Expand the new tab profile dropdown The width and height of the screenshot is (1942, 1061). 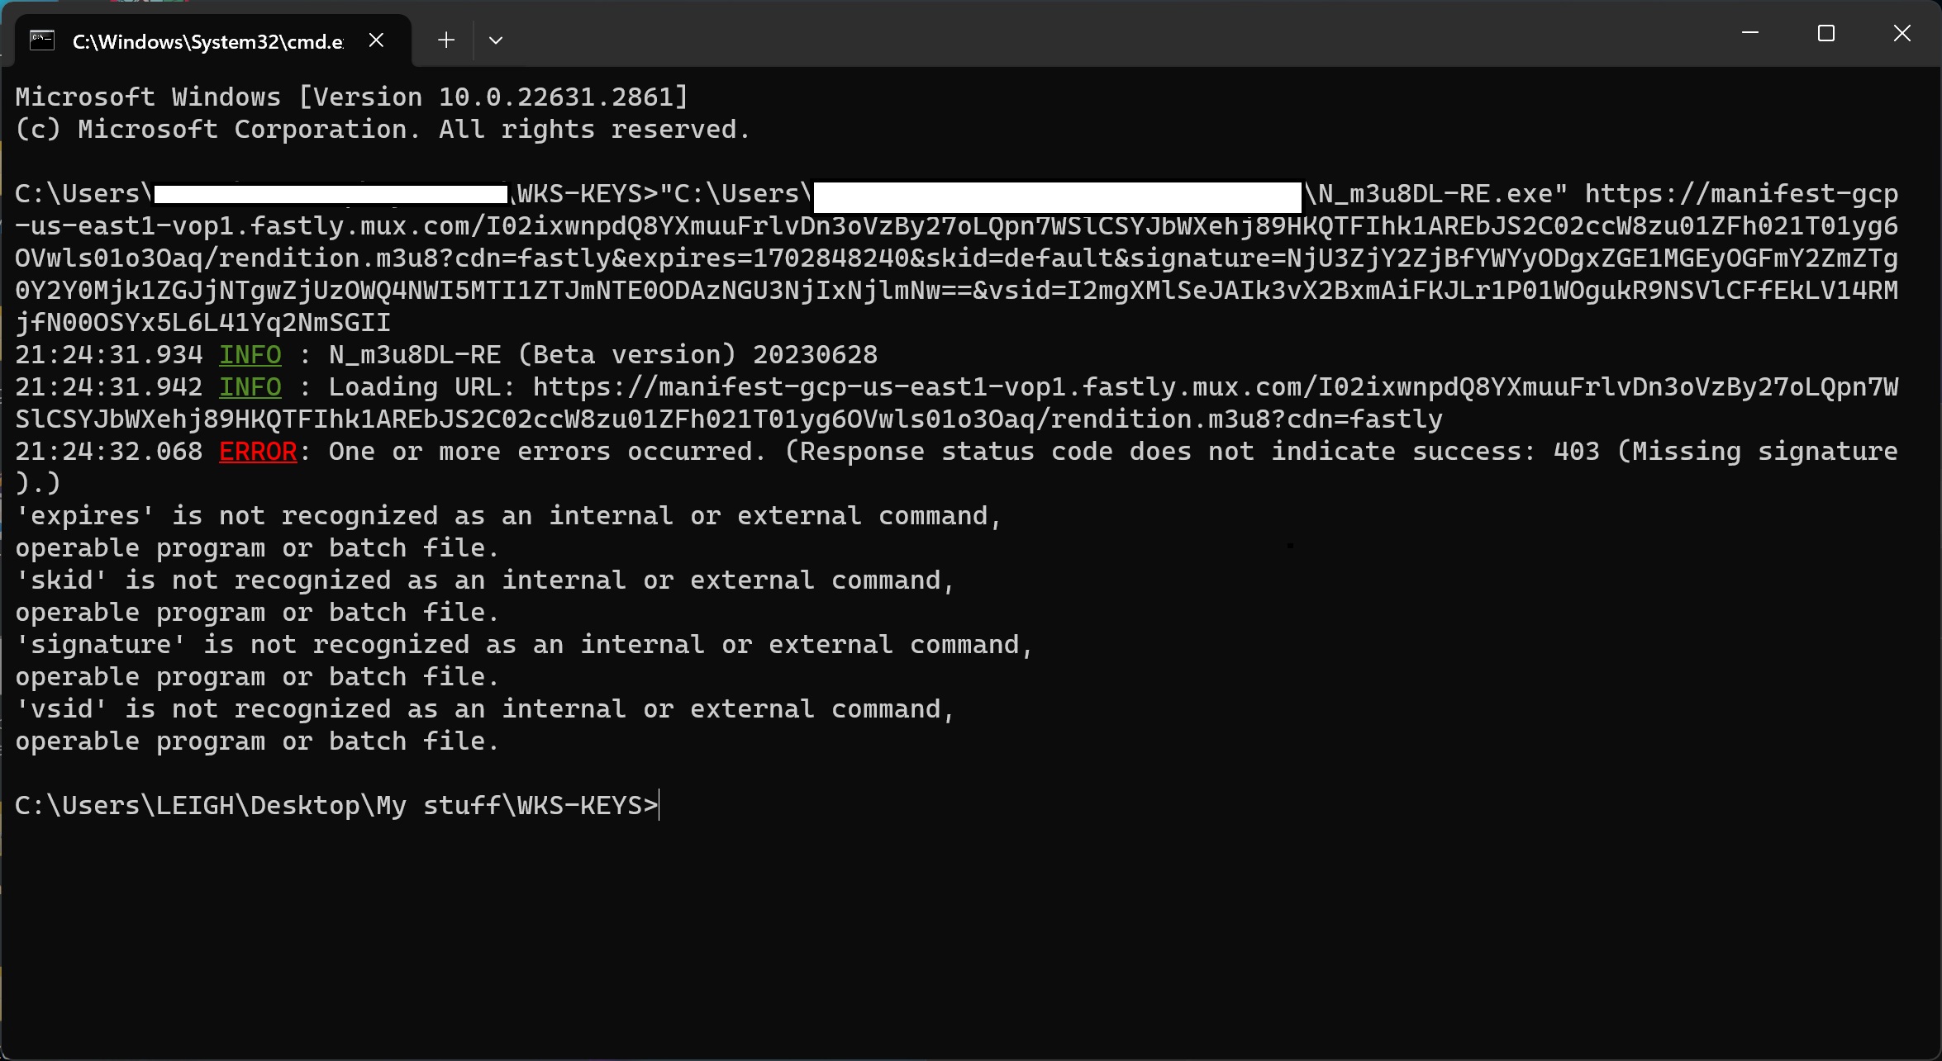click(x=496, y=40)
